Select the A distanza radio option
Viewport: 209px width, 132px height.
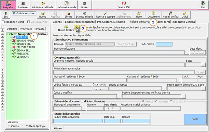pyautogui.click(x=171, y=102)
